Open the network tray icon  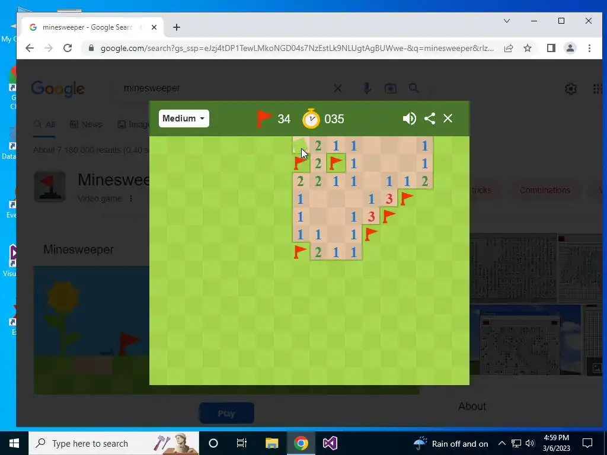pyautogui.click(x=516, y=443)
